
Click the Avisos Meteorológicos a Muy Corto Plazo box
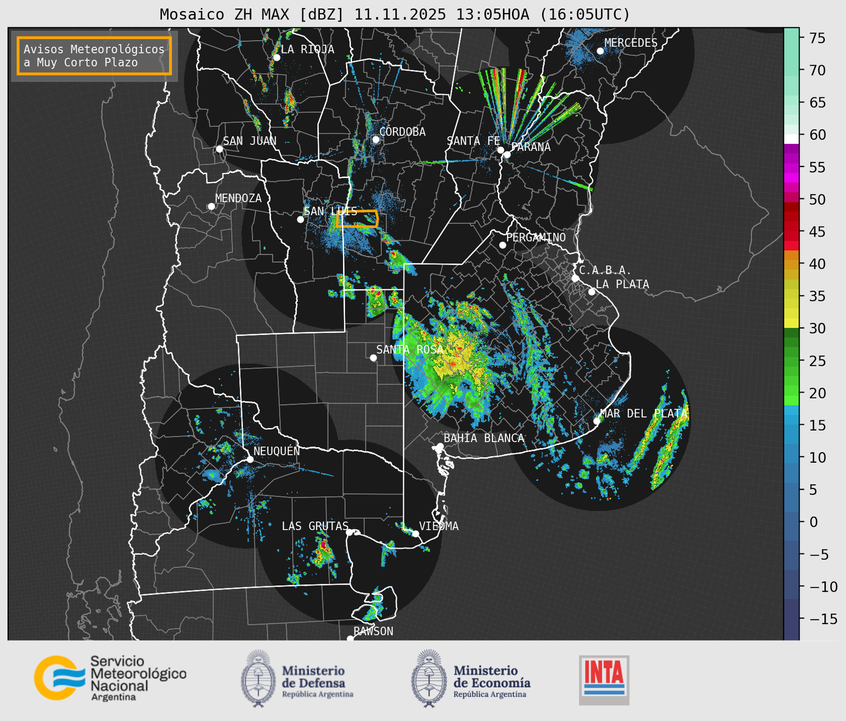(x=94, y=56)
